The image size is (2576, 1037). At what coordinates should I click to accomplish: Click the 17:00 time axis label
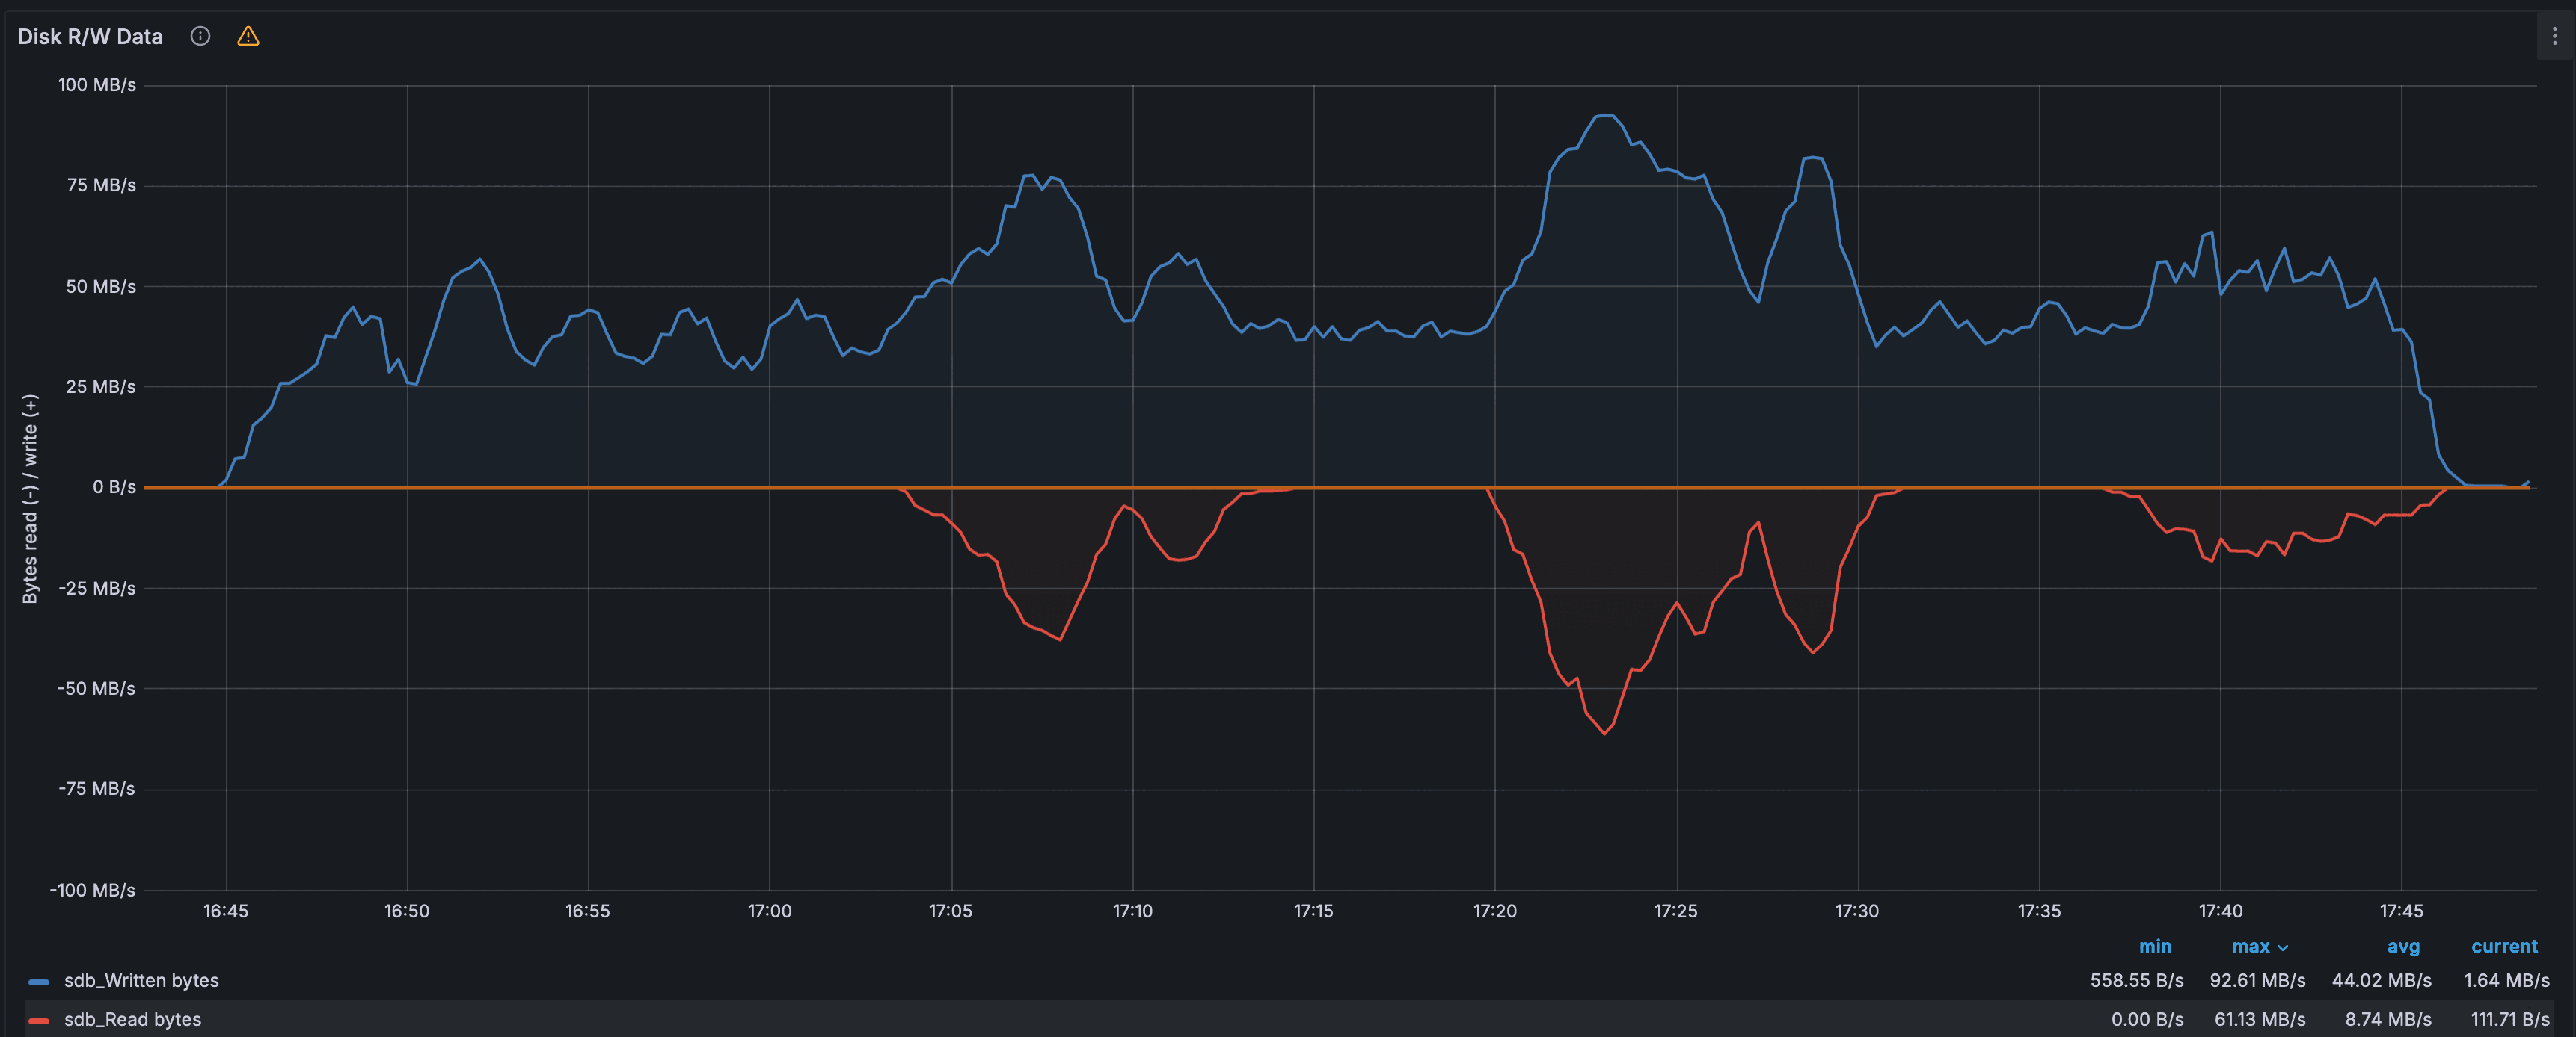[769, 911]
